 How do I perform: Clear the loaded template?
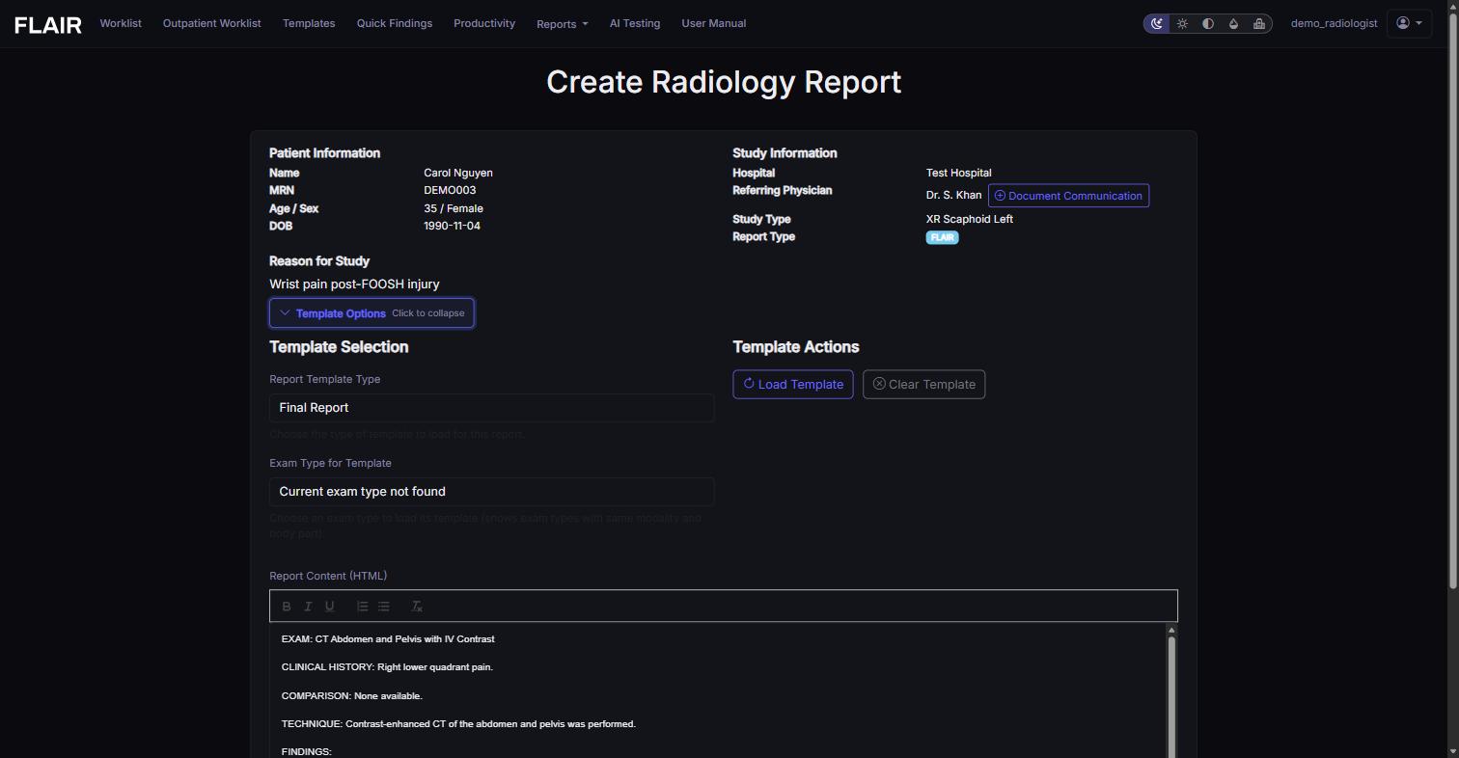923,385
